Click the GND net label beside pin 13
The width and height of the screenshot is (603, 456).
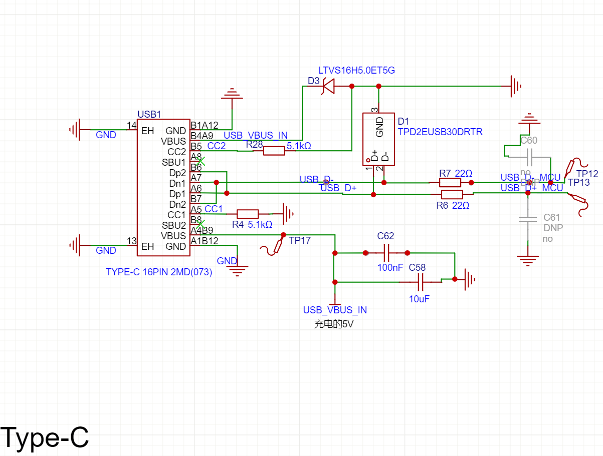coord(106,250)
